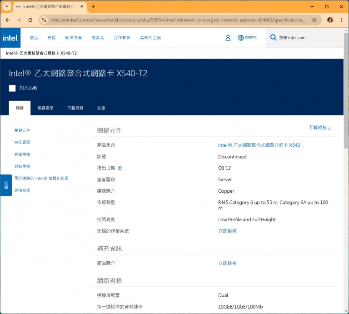The height and width of the screenshot is (314, 349).
Task: Click 立即檢視 for 產品簡介
Action: (227, 263)
